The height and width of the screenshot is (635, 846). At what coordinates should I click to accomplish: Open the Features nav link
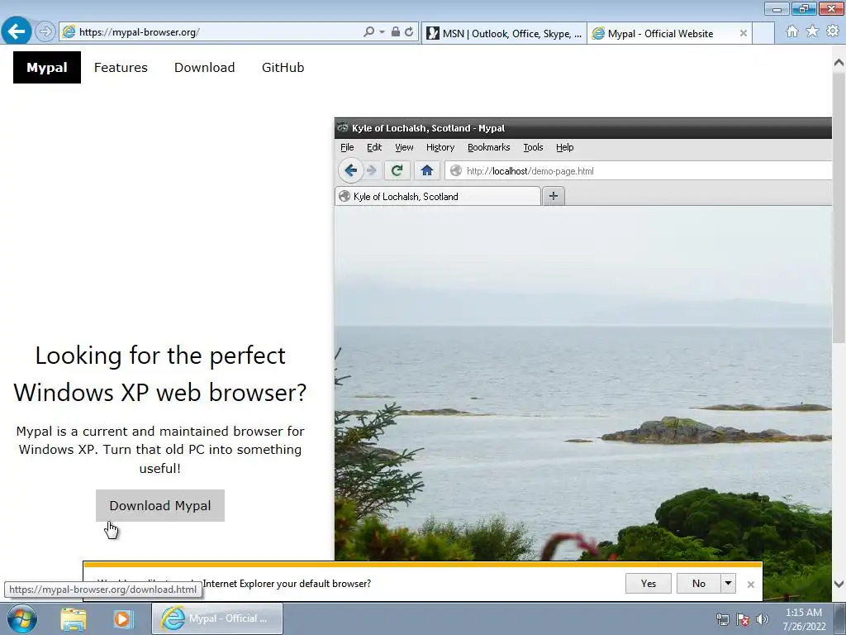tap(121, 68)
